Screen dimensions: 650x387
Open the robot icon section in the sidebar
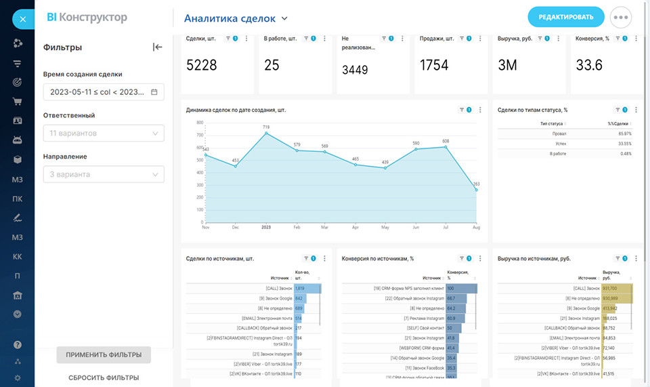point(17,140)
